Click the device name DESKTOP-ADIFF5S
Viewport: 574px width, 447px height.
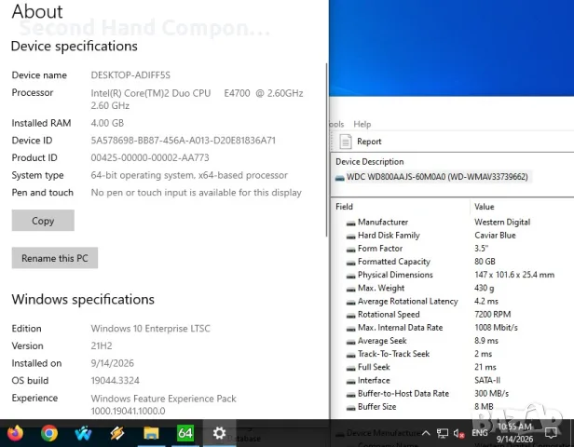tap(130, 75)
